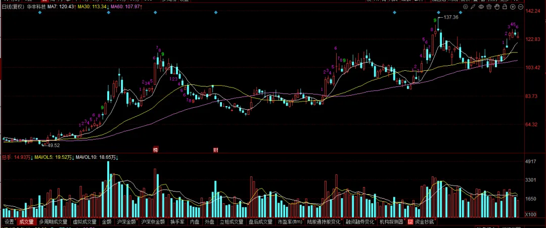Image resolution: width=546 pixels, height=228 pixels.
Task: Toggle the chart lock icon
Action: [505, 7]
